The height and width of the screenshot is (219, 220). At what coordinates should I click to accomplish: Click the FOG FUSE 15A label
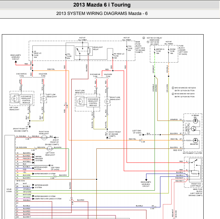pos(130,48)
